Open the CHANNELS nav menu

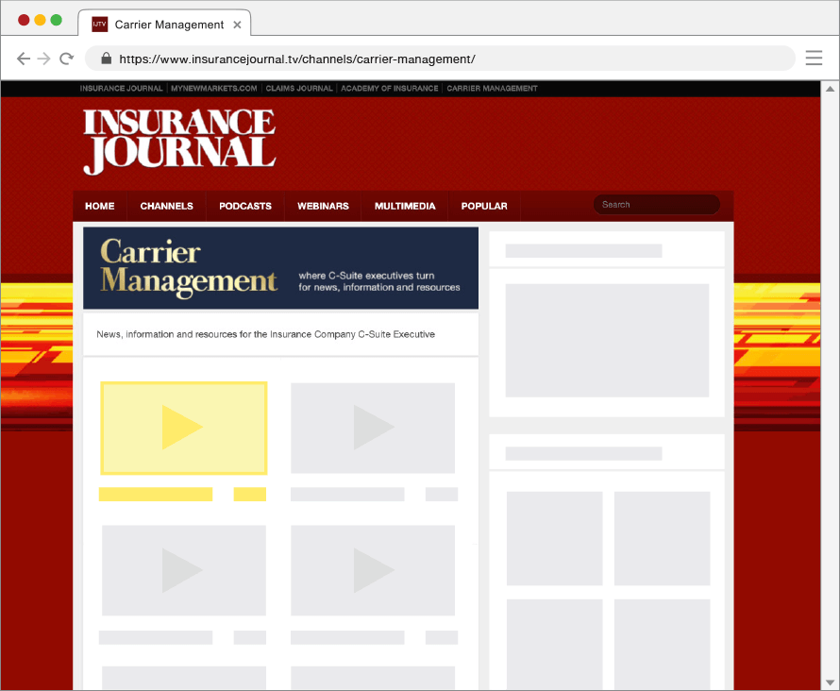(166, 206)
